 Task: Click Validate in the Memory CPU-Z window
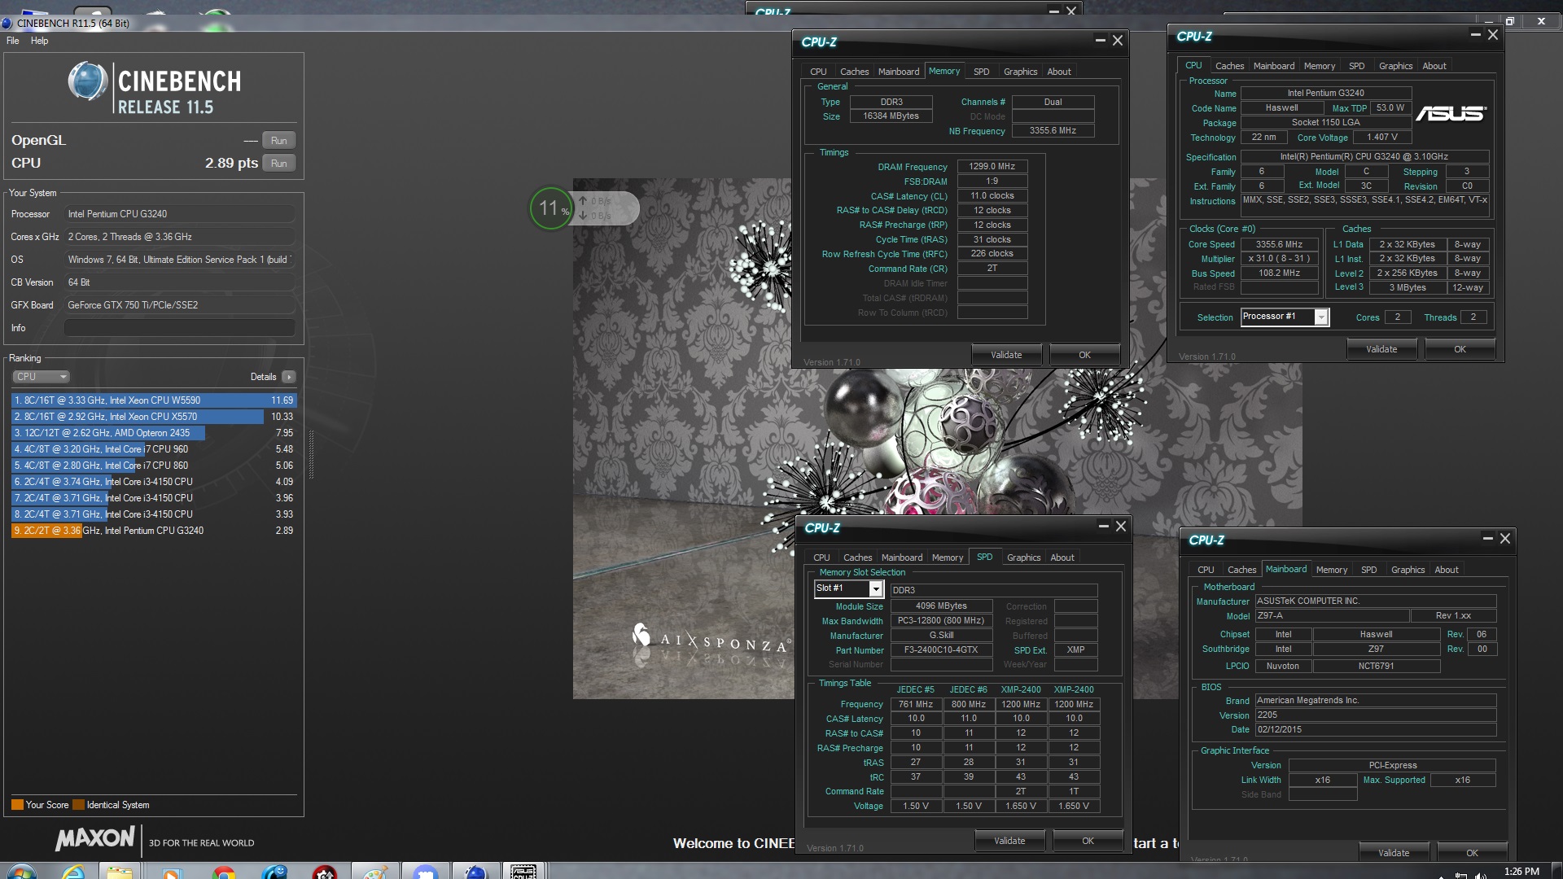coord(1006,355)
